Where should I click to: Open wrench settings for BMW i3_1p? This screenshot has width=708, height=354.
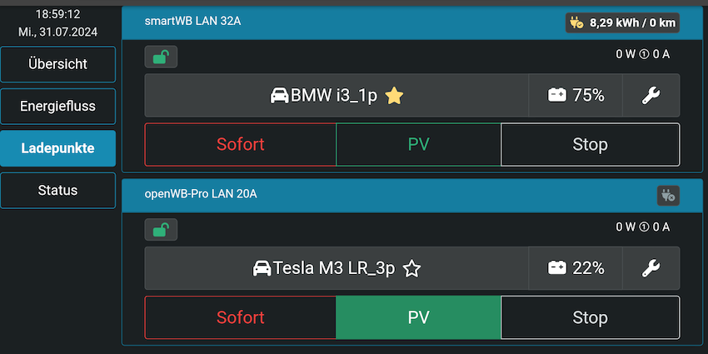point(651,95)
